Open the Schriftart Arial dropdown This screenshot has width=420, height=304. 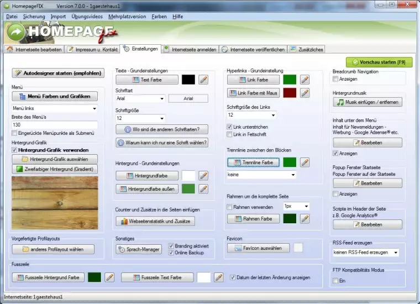click(140, 98)
